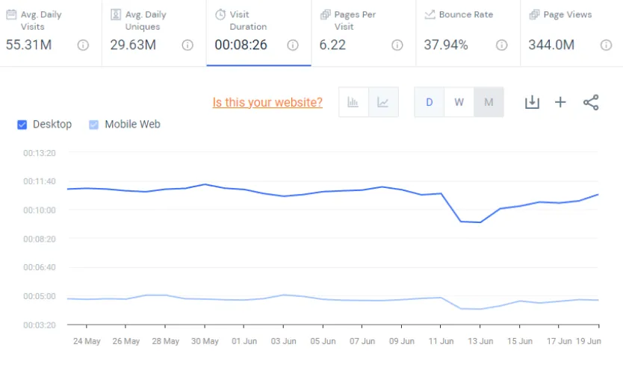The width and height of the screenshot is (623, 373).
Task: Click the 13 Jun dip on Desktop line
Action: pyautogui.click(x=480, y=222)
